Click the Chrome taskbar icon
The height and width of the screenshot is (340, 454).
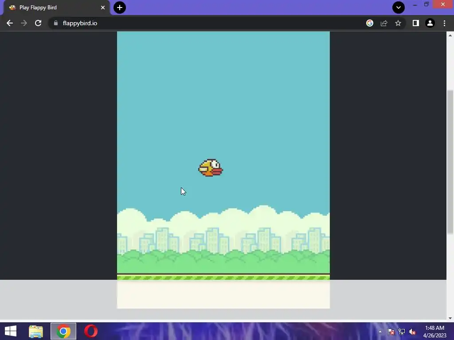pos(63,331)
